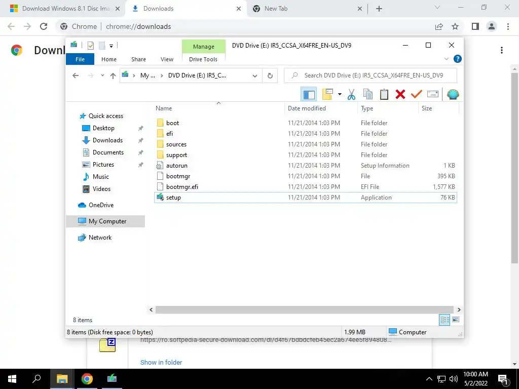Open the folder view options icon
519x389 pixels.
[x=328, y=95]
